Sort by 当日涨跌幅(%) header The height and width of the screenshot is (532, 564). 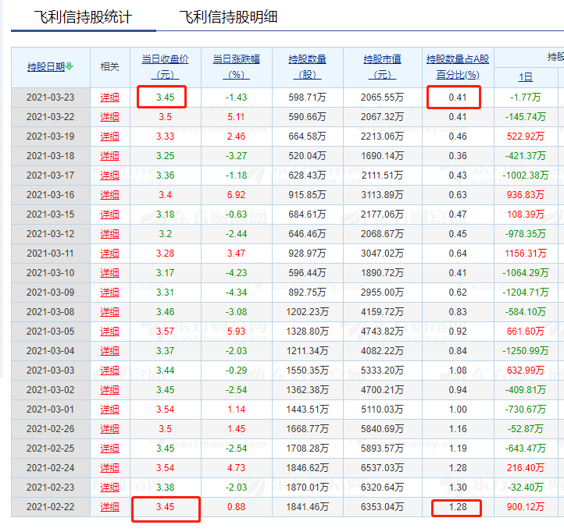pos(237,67)
